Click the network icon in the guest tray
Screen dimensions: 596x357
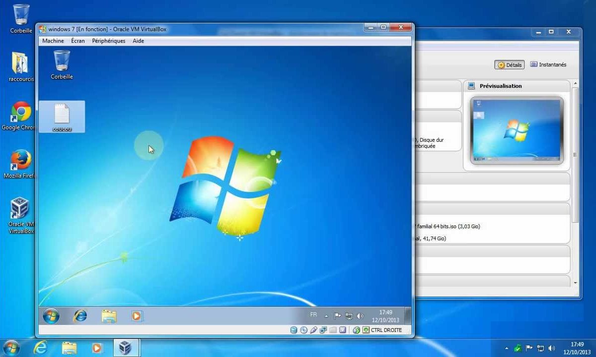[349, 316]
